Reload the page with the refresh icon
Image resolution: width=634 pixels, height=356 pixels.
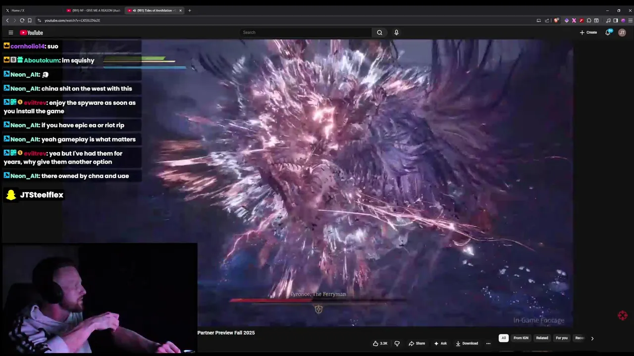click(22, 20)
